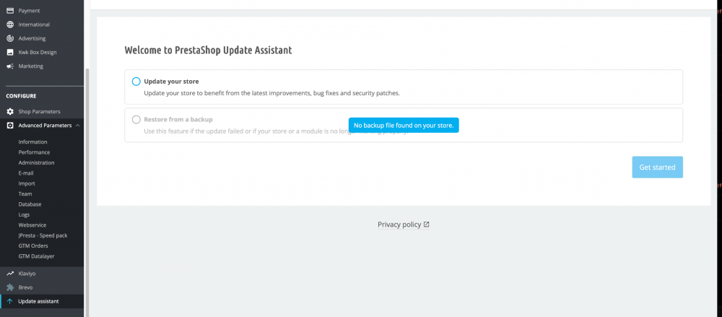Select the Restore from a backup radio button
Image resolution: width=722 pixels, height=317 pixels.
[x=136, y=119]
